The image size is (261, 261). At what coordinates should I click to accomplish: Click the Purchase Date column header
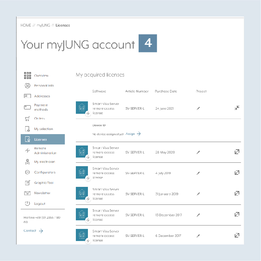[166, 91]
